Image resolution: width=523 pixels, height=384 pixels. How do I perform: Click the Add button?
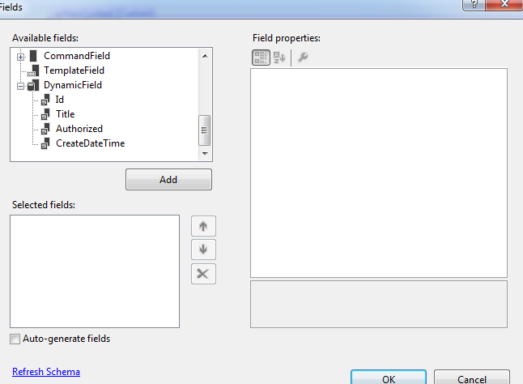pos(168,180)
